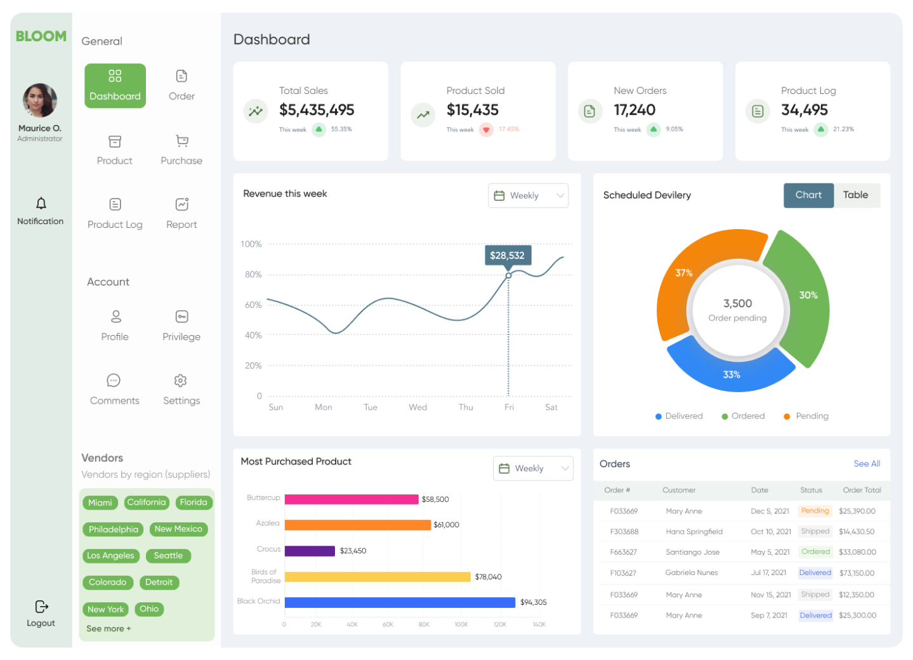Image resolution: width=913 pixels, height=660 pixels.
Task: Open the Weekly dropdown for Revenue chart
Action: coord(528,195)
